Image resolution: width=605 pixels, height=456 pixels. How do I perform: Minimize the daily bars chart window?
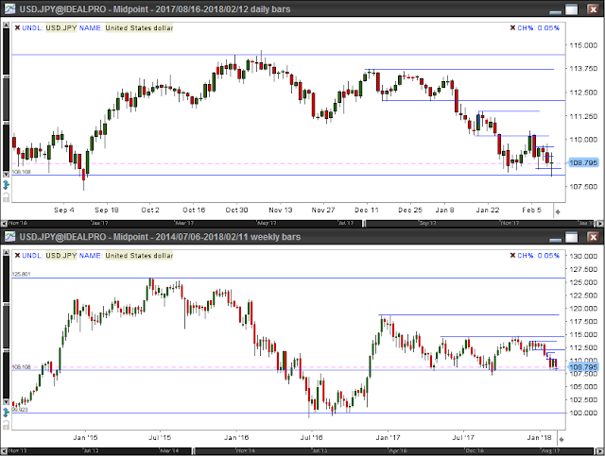(x=555, y=10)
